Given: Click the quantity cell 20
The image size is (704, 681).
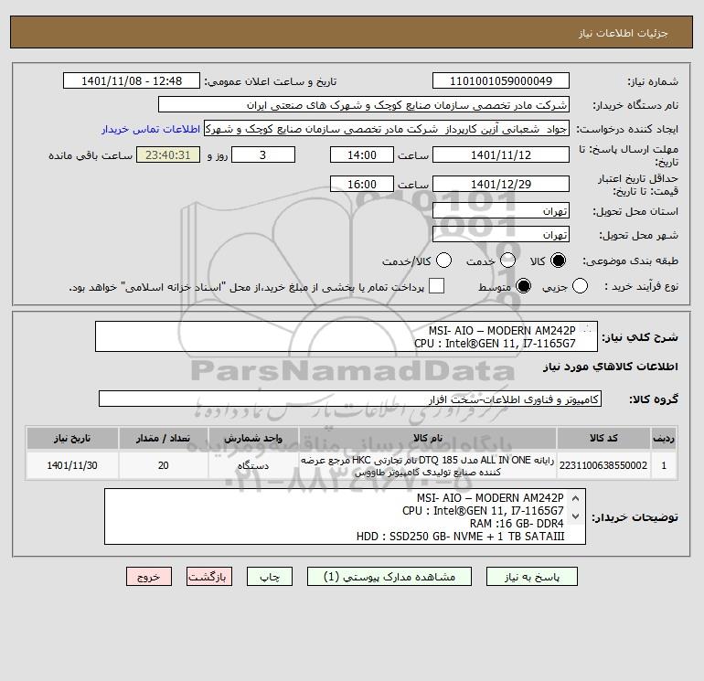Looking at the screenshot, I should (x=164, y=465).
